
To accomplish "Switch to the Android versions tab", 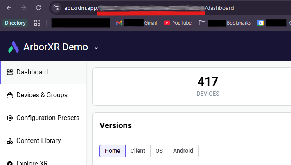I will [x=183, y=151].
